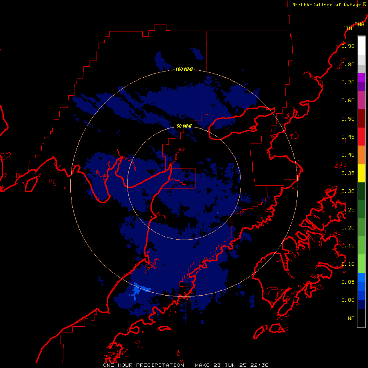Click the [IN] units label
368x368 pixels.
[349, 28]
